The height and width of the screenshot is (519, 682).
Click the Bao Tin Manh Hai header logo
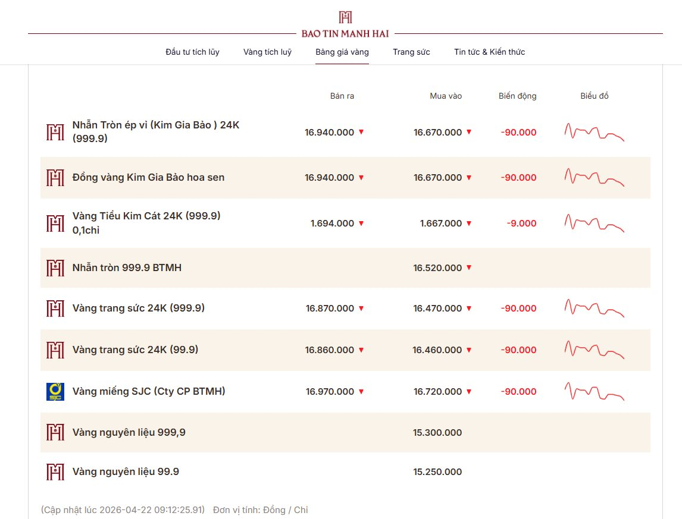point(345,25)
